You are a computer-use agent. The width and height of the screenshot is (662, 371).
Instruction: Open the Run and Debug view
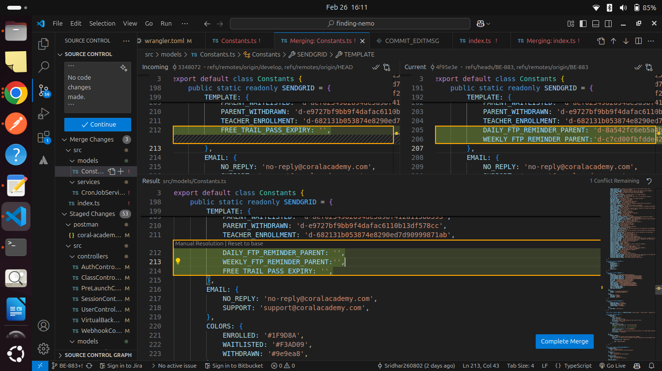pyautogui.click(x=44, y=114)
